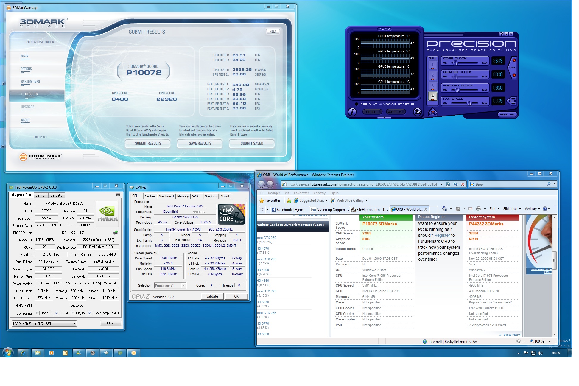Click the IE forward navigation arrow
Image resolution: width=579 pixels, height=386 pixels.
(270, 184)
